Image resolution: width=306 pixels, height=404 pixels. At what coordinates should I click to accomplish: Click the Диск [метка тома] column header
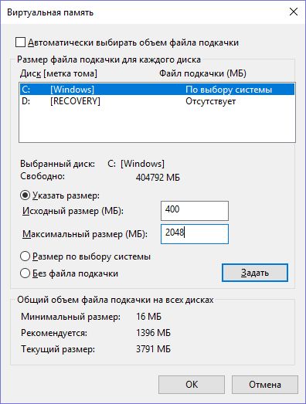tap(59, 73)
